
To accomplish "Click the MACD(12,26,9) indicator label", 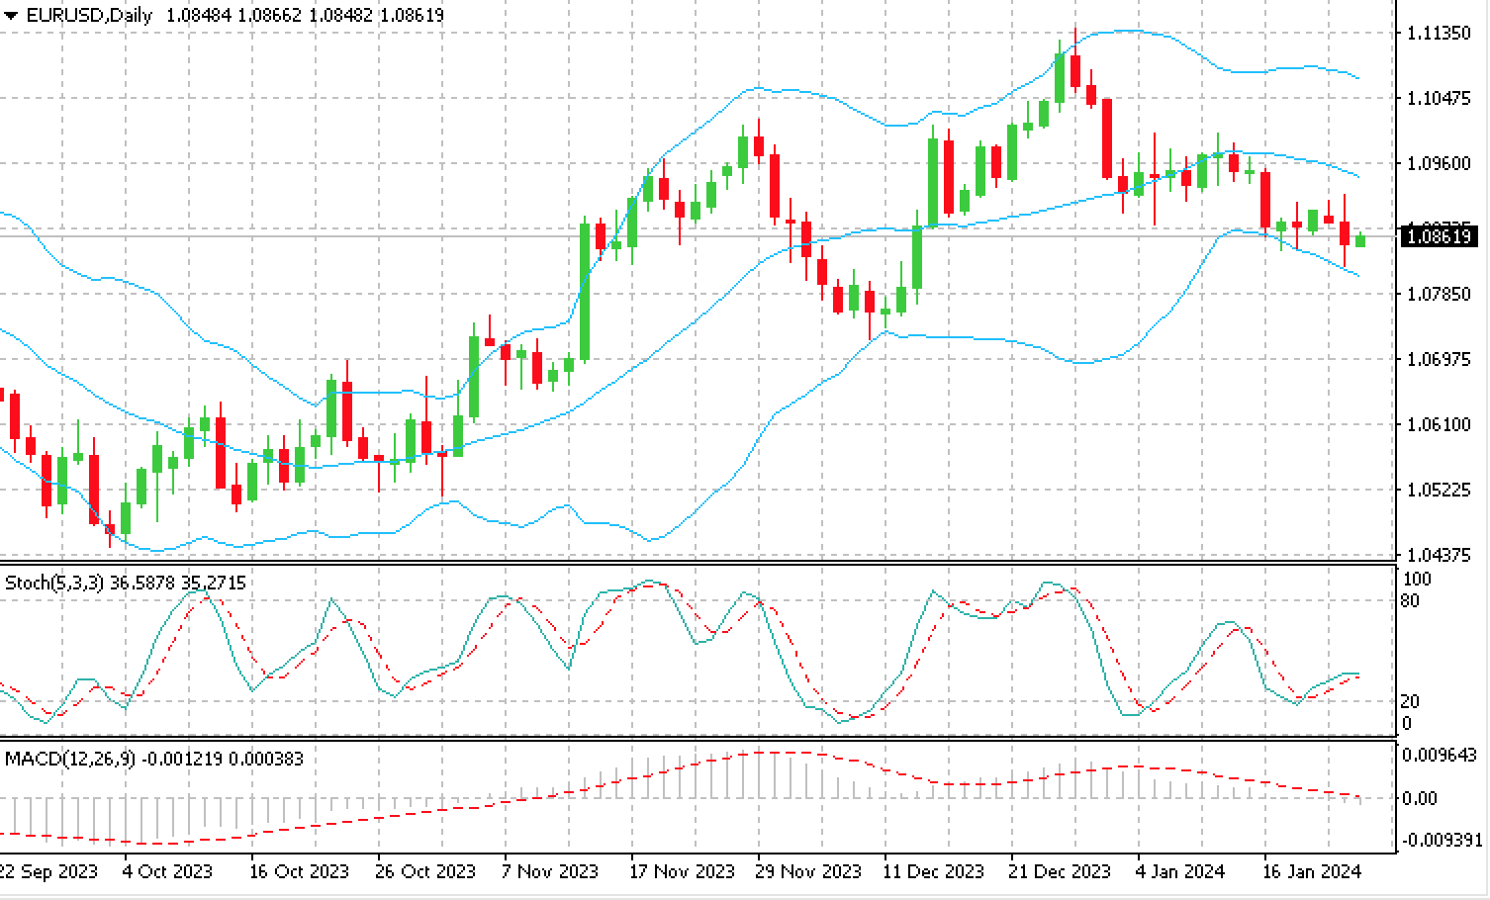I will 69,759.
